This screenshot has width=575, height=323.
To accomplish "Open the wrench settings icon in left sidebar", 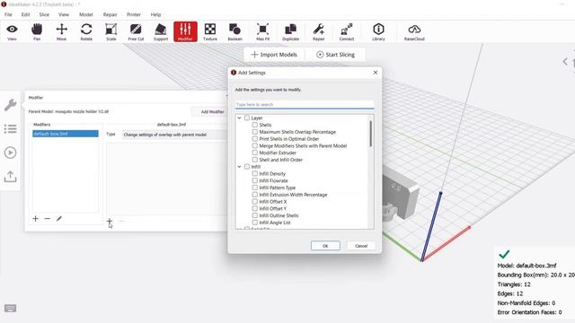I will coord(10,105).
